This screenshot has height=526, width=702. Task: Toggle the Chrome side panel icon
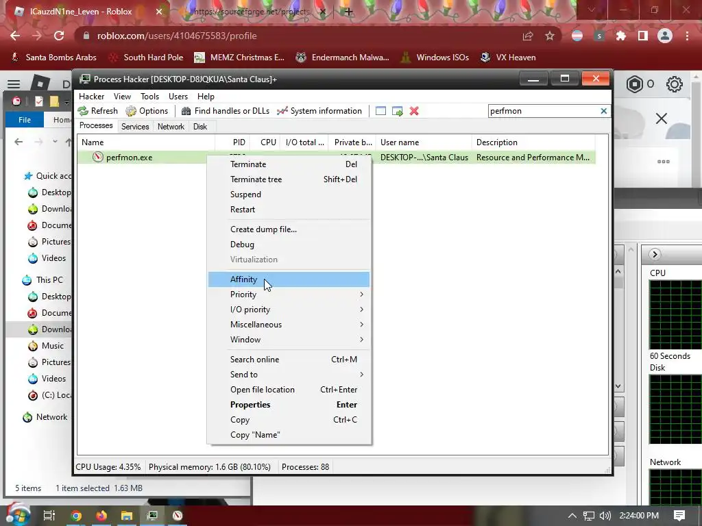pos(643,36)
